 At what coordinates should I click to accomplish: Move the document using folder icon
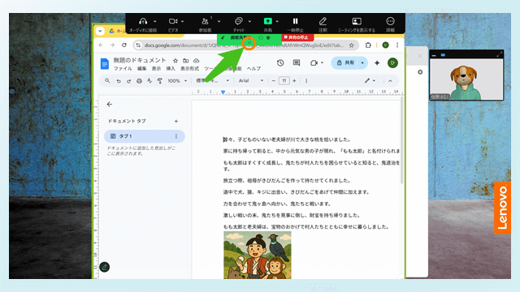[x=186, y=61]
